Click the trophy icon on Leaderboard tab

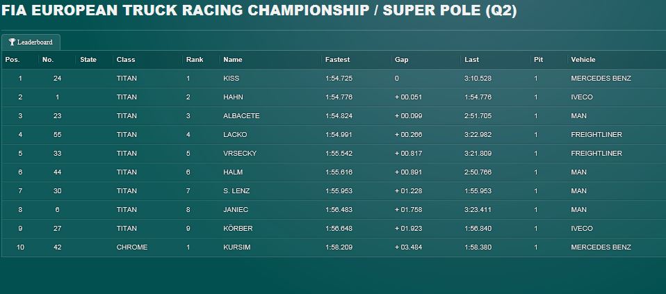point(12,42)
